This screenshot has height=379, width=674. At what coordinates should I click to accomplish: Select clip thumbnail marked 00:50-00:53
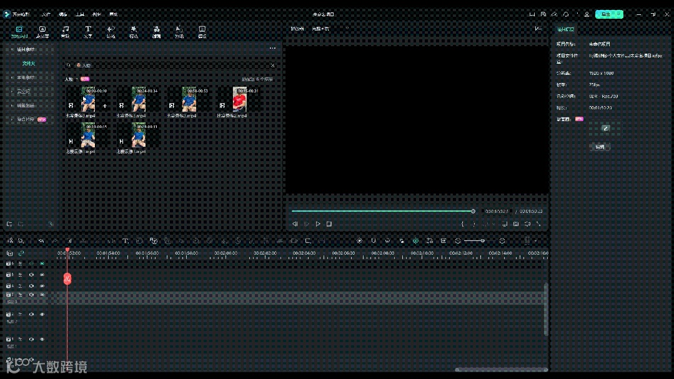pos(189,99)
